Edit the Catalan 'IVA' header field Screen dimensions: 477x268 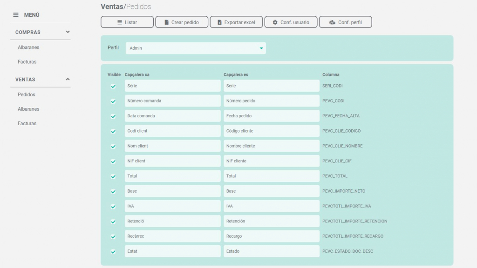(172, 206)
